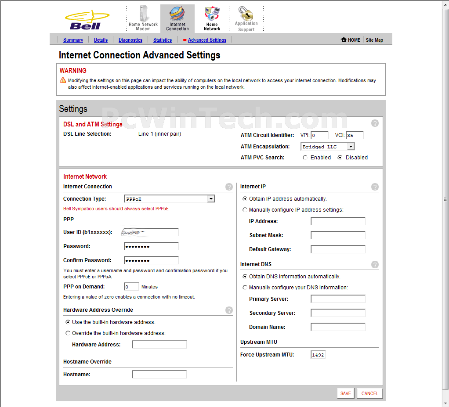
Task: Open the Connection Type dropdown
Action: 169,198
